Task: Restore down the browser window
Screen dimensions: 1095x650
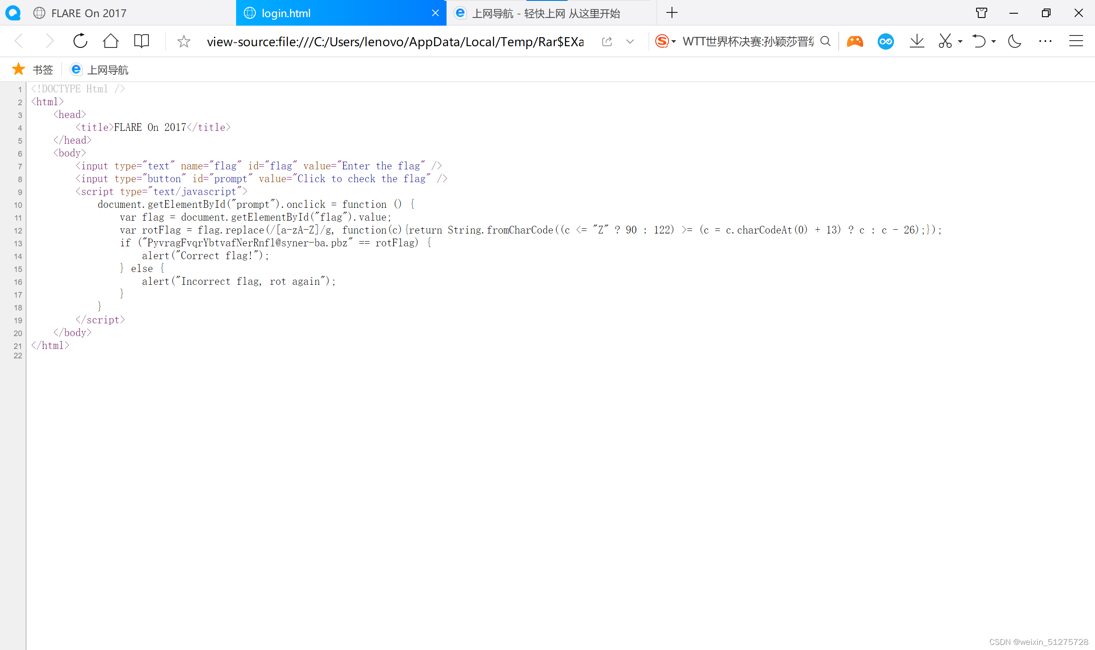Action: coord(1046,13)
